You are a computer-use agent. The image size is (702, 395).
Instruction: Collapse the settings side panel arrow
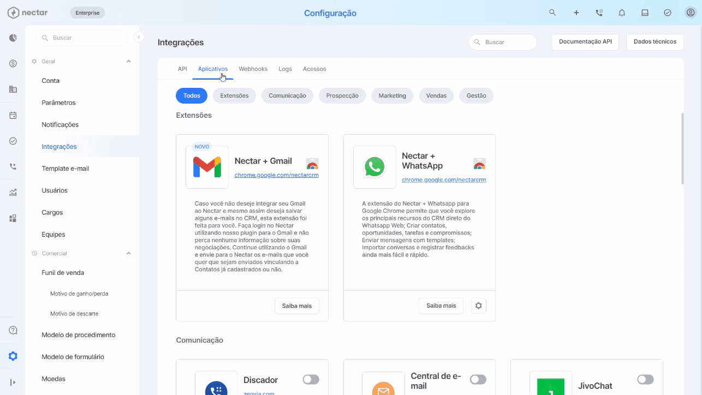(139, 37)
